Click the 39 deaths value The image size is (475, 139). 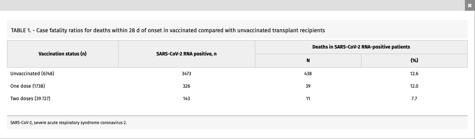[308, 86]
